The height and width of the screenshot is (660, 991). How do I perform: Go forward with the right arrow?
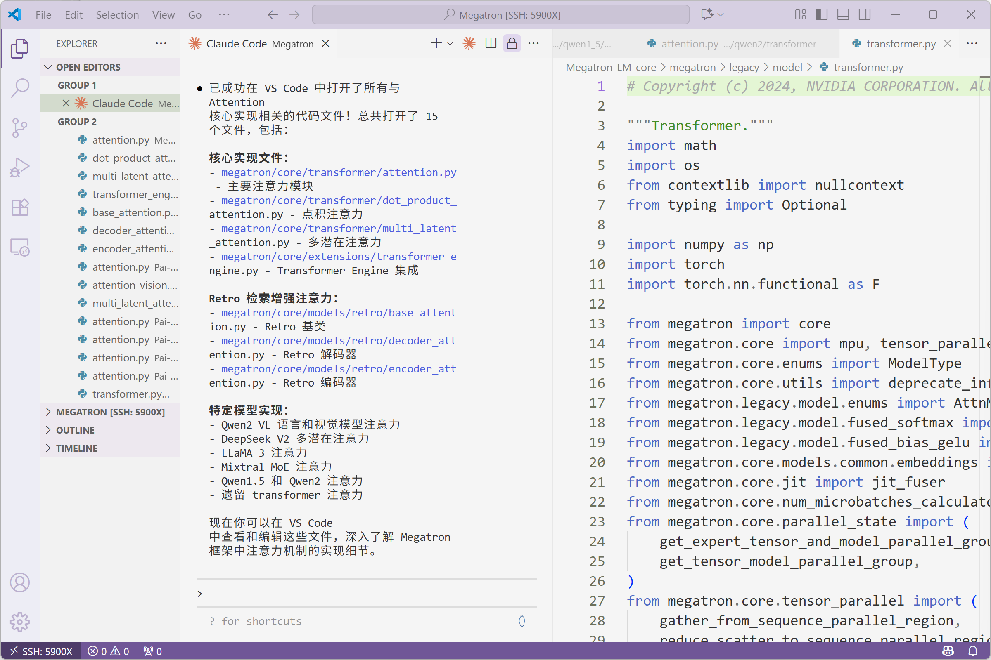tap(294, 15)
